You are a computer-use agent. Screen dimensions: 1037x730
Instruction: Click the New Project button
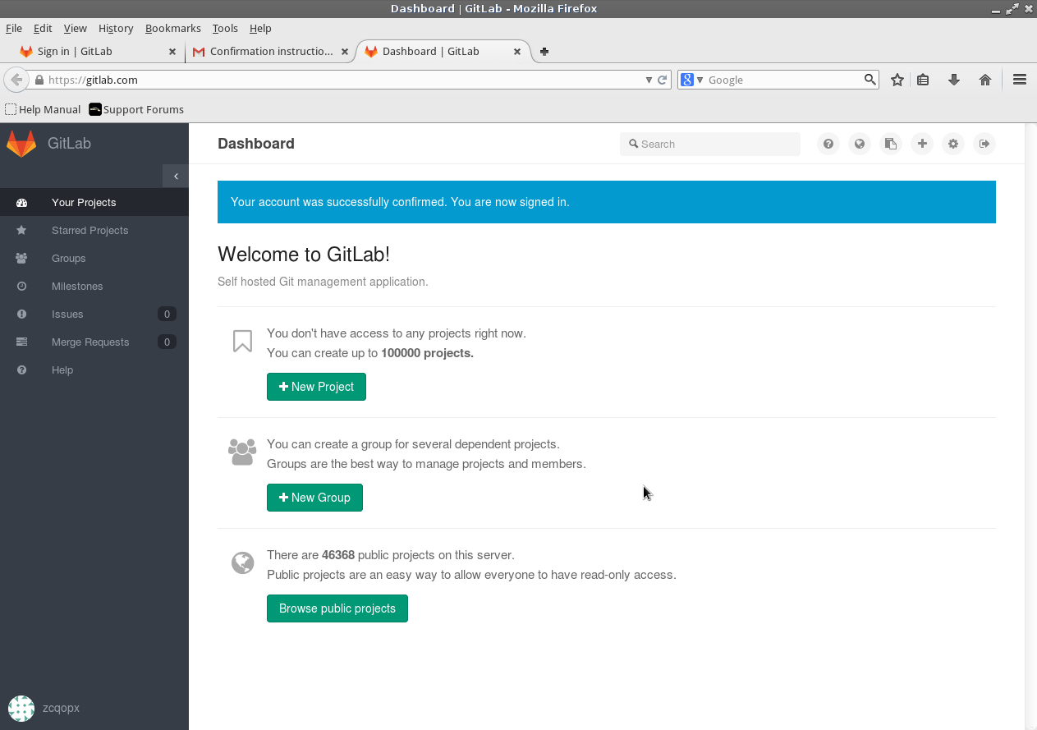(316, 387)
